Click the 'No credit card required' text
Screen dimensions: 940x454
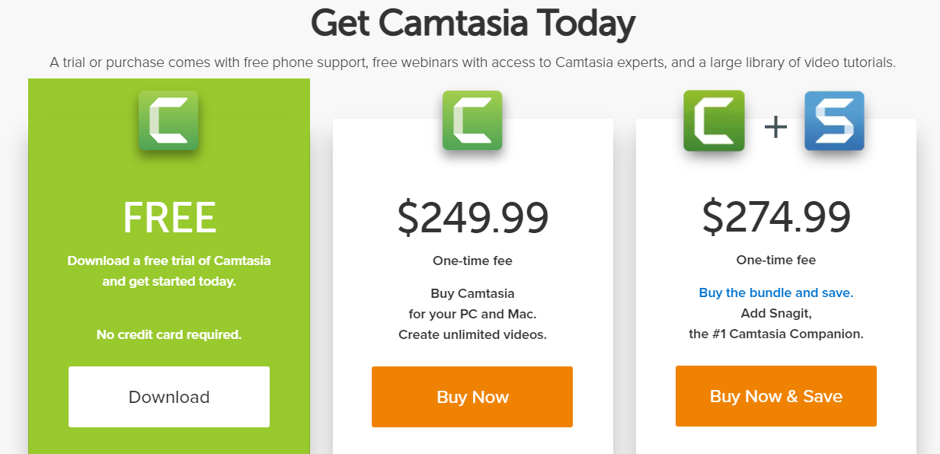(168, 334)
